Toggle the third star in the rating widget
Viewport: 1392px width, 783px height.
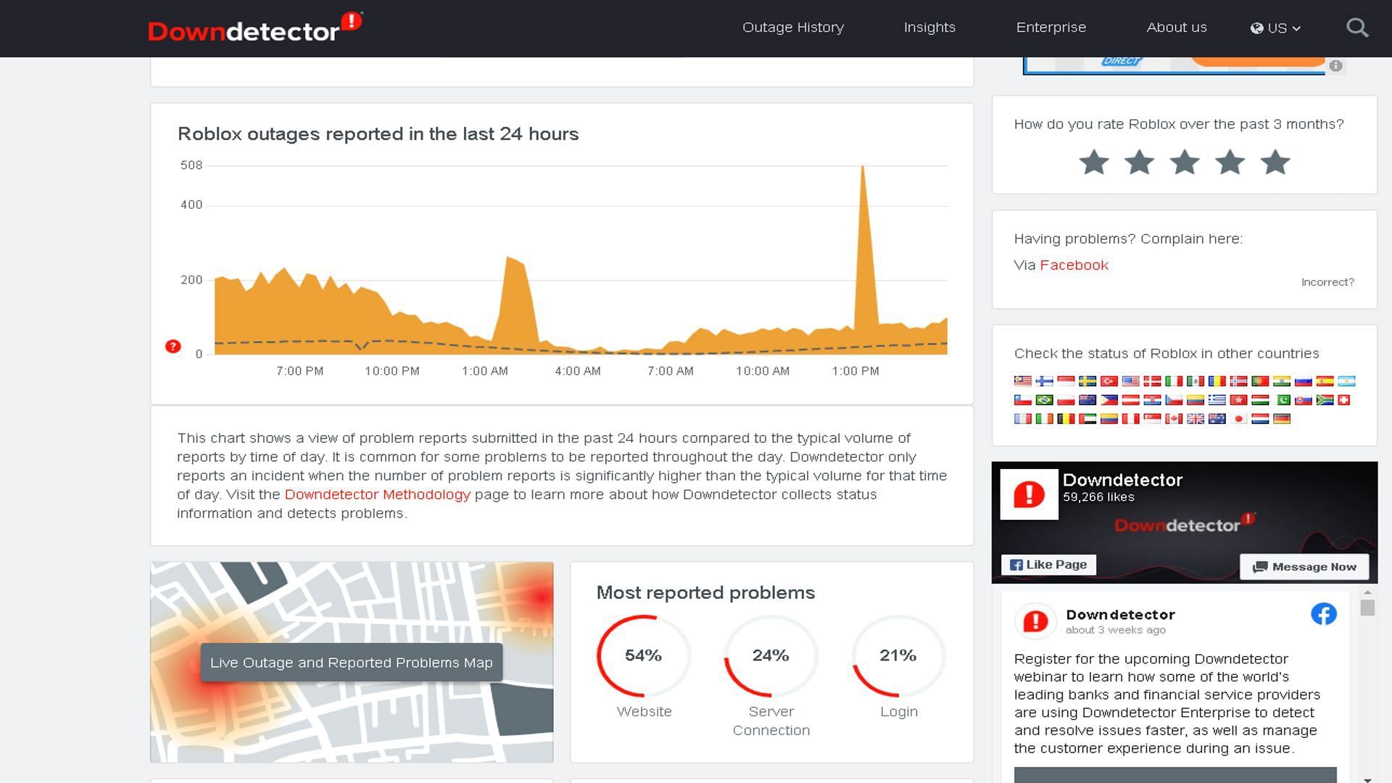pyautogui.click(x=1185, y=161)
